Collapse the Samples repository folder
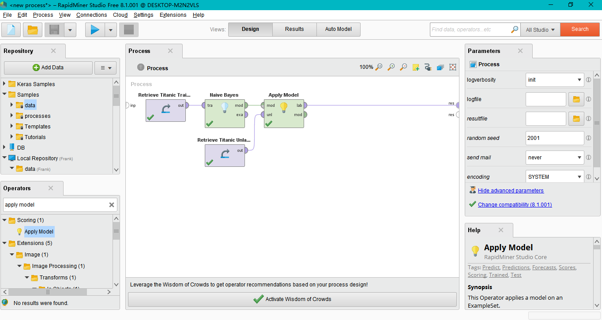602x320 pixels. pyautogui.click(x=4, y=94)
